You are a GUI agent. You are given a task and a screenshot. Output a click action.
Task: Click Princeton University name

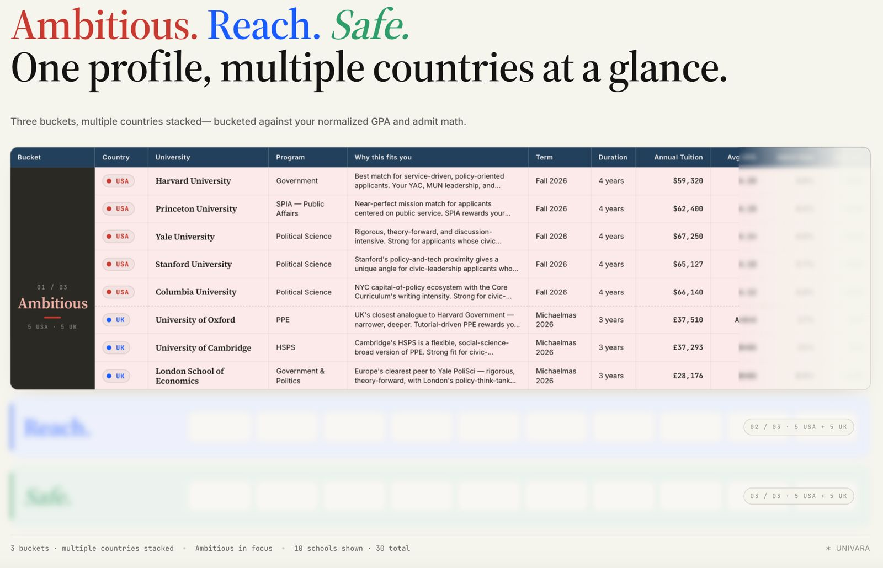click(x=196, y=208)
